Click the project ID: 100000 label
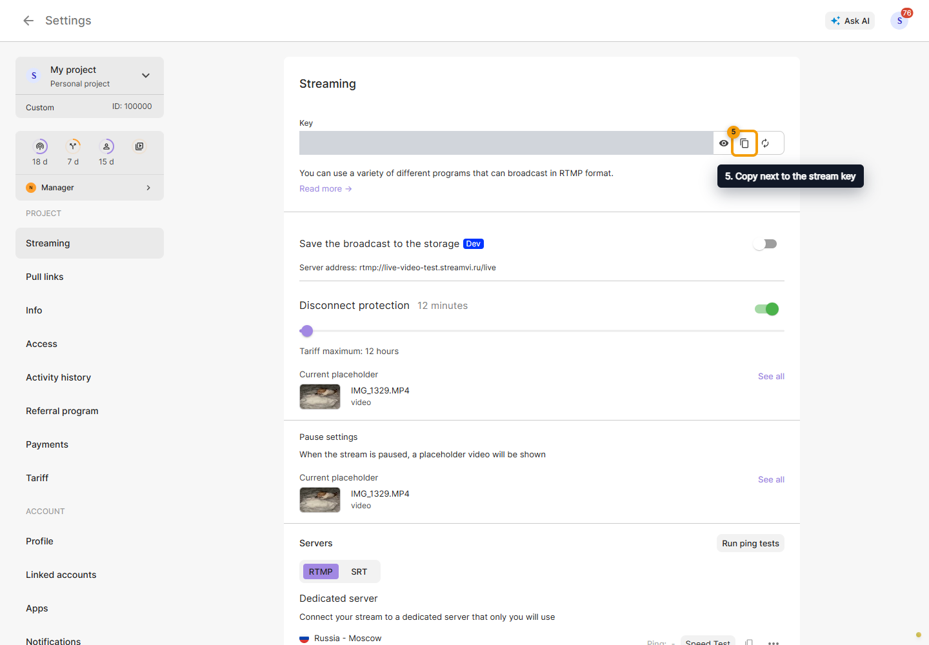 click(x=132, y=106)
